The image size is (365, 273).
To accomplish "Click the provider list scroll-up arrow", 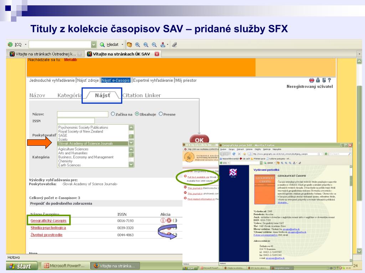I will (x=131, y=128).
